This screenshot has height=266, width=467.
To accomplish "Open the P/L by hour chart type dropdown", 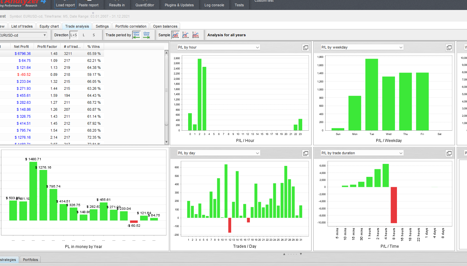I will click(218, 47).
